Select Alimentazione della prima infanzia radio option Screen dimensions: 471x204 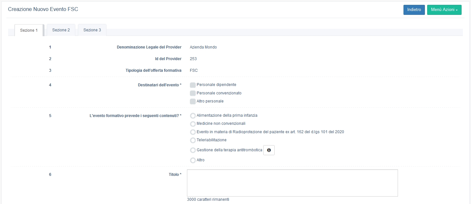click(x=193, y=116)
